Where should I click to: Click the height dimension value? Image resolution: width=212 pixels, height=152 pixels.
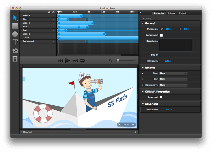[x=186, y=29]
